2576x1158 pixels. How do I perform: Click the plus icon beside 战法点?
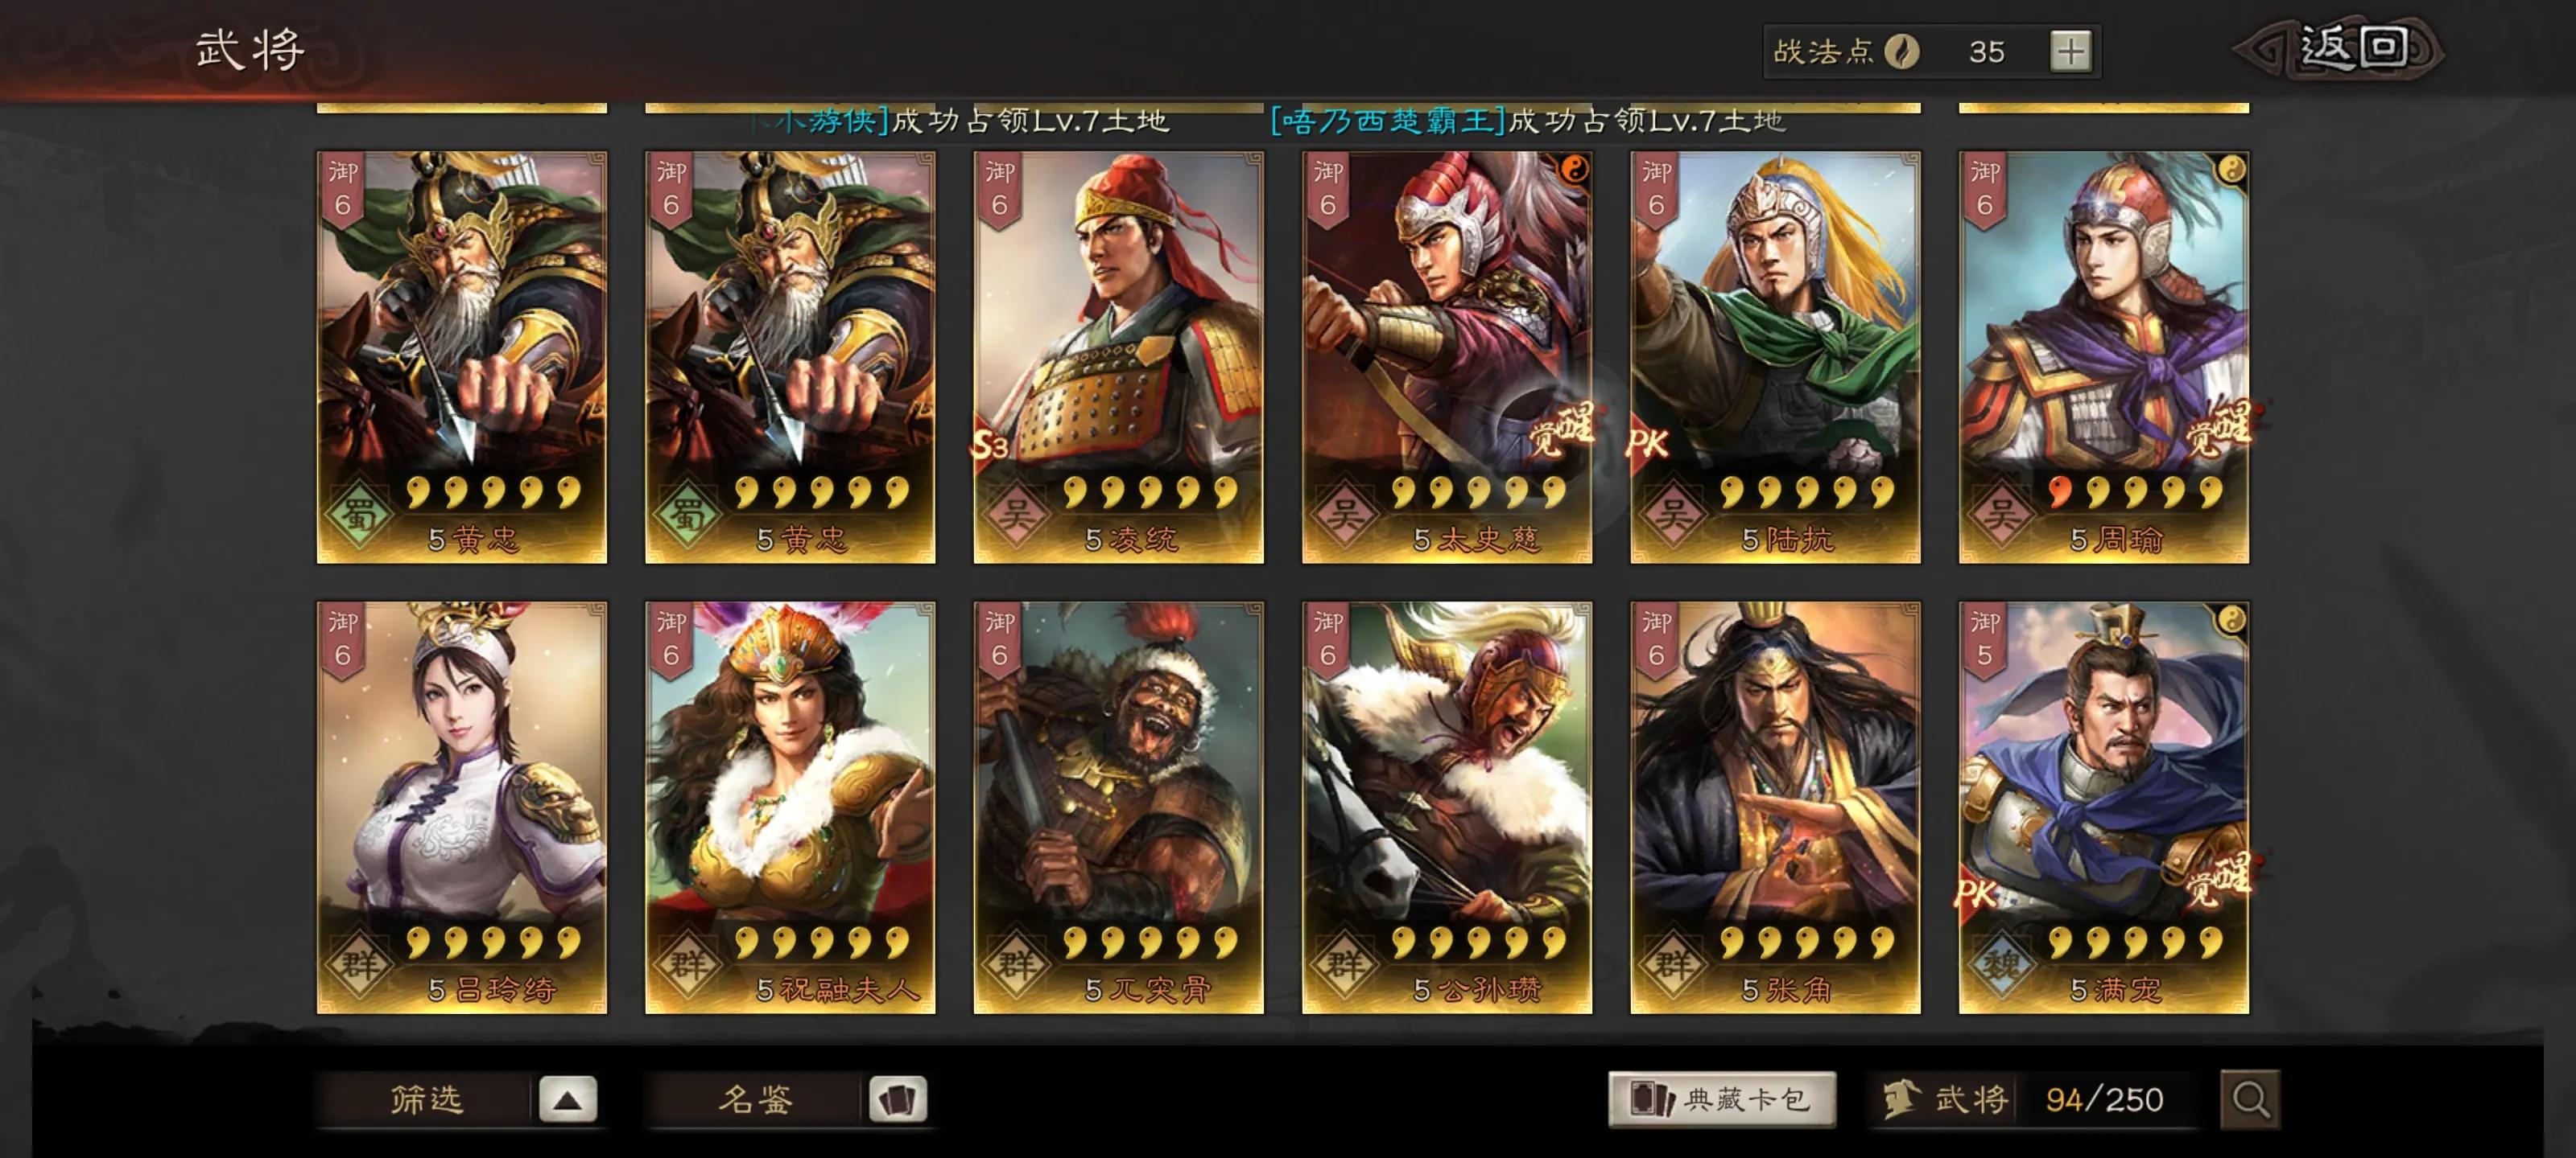coord(2070,50)
